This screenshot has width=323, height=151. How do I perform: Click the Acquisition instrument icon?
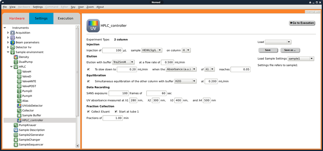[x=12, y=33]
